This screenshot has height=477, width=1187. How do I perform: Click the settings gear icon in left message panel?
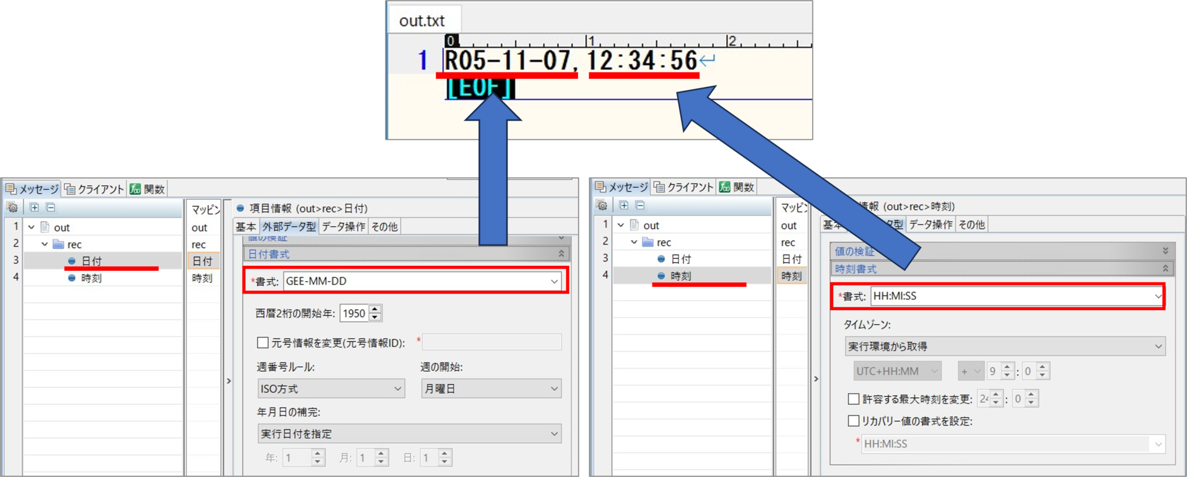(12, 207)
